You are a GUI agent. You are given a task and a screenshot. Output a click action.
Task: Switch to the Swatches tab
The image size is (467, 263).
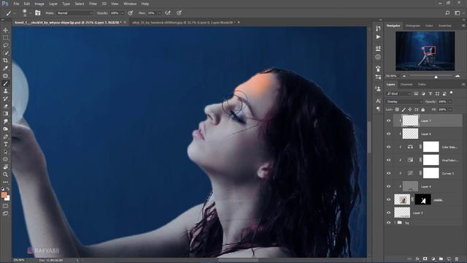(445, 26)
